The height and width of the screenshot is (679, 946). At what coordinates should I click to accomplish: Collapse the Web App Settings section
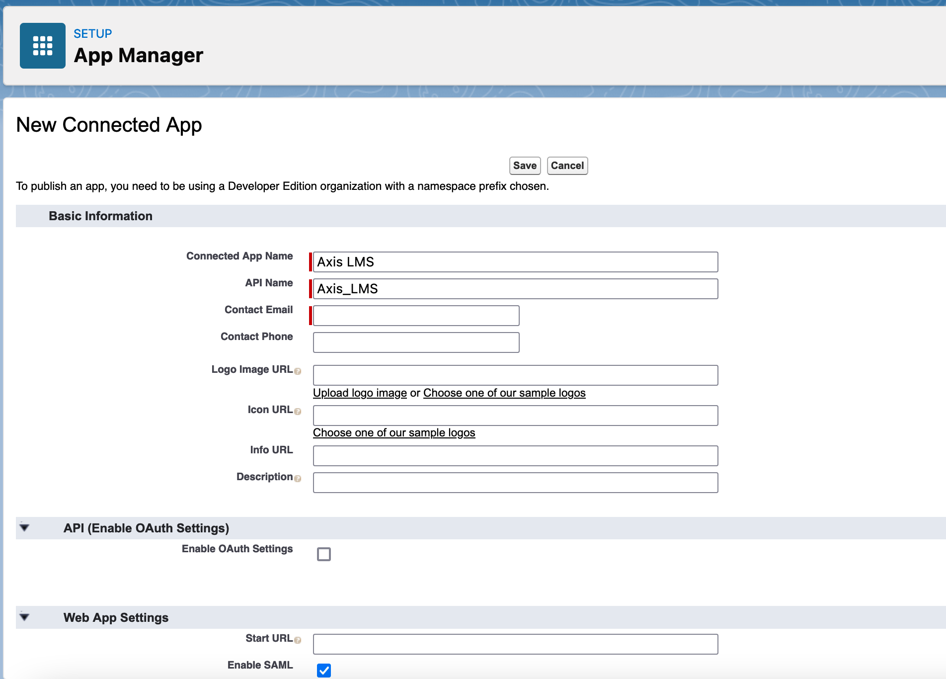pyautogui.click(x=24, y=617)
